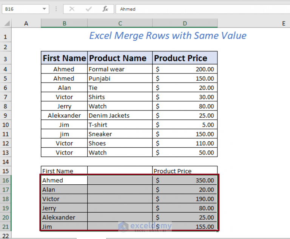Select row 21 header
The width and height of the screenshot is (290, 239).
[x=6, y=227]
